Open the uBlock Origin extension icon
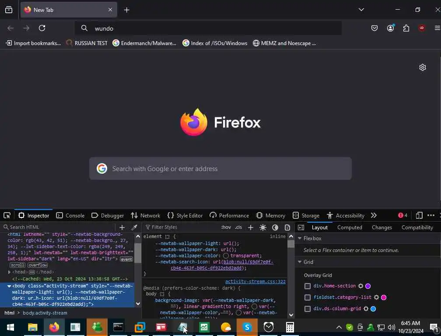This screenshot has width=441, height=336. 421,28
